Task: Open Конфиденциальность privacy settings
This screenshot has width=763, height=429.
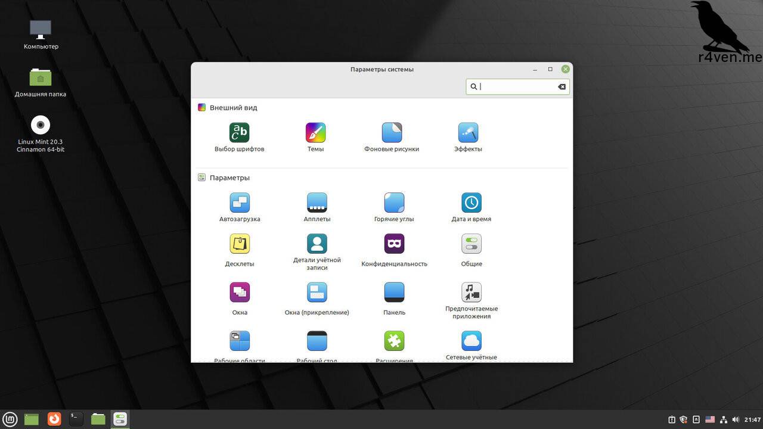Action: point(394,244)
